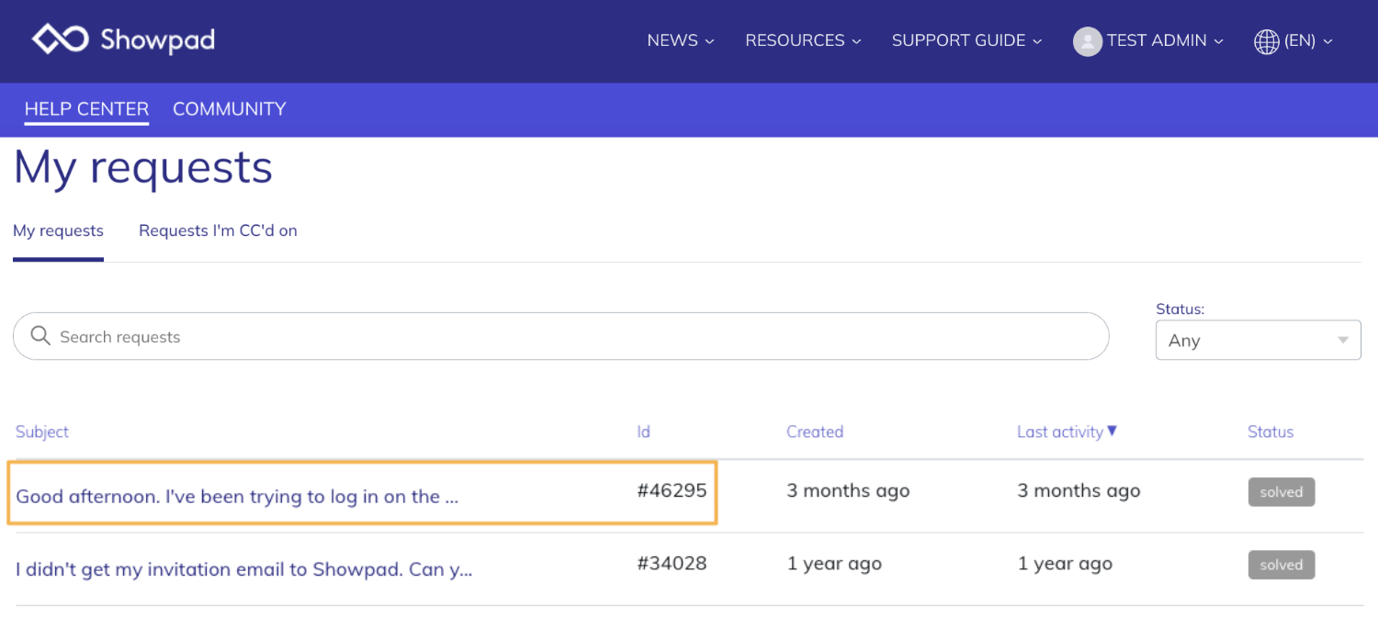This screenshot has height=628, width=1378.
Task: Open the invitation email request link
Action: (243, 569)
